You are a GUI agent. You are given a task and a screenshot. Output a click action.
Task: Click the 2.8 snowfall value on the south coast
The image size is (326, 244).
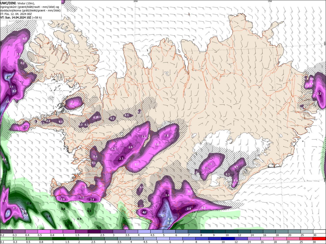(189, 209)
